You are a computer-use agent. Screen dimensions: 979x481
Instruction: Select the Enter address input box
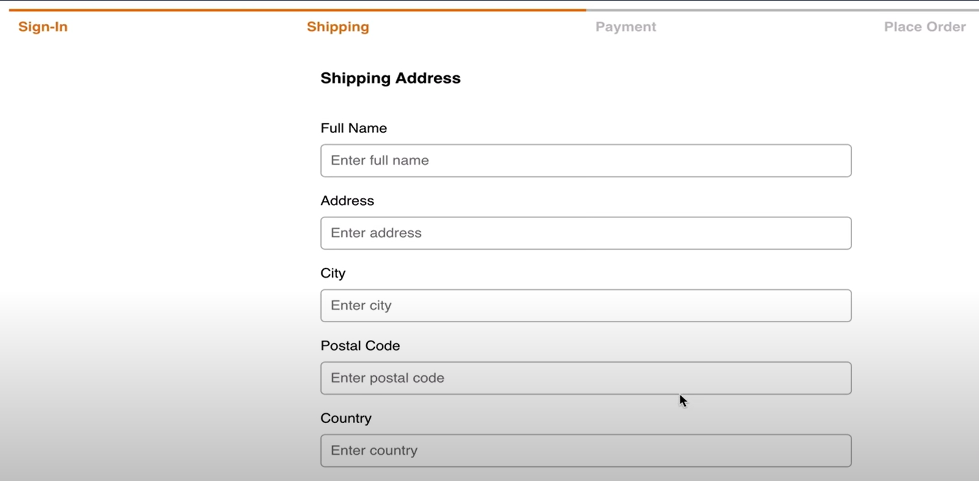pos(585,233)
